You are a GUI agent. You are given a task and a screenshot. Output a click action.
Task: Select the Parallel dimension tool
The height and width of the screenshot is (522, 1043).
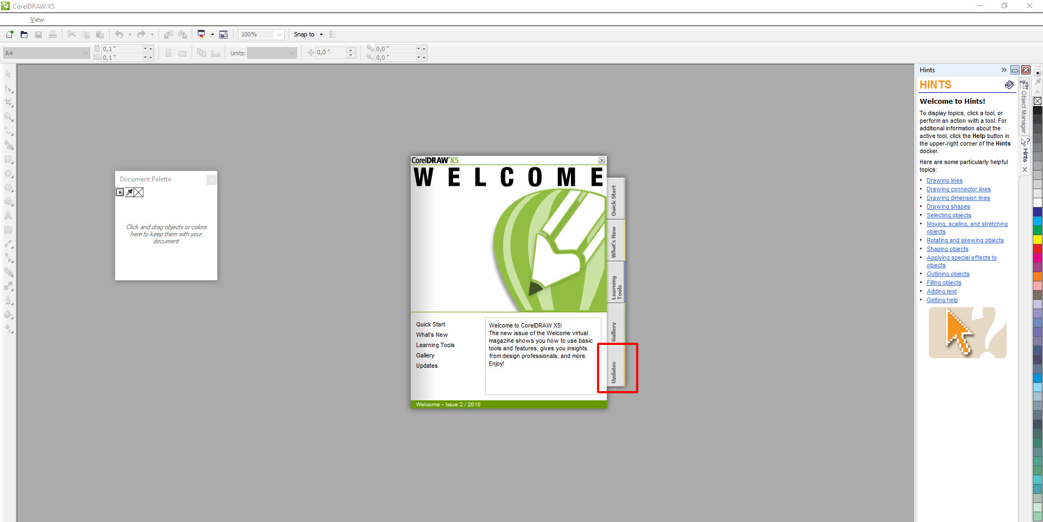(9, 244)
